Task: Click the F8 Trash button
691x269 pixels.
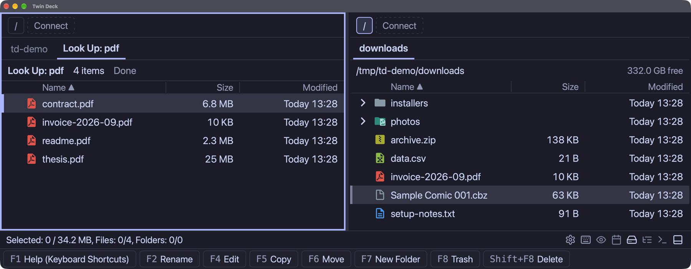Action: pos(455,259)
